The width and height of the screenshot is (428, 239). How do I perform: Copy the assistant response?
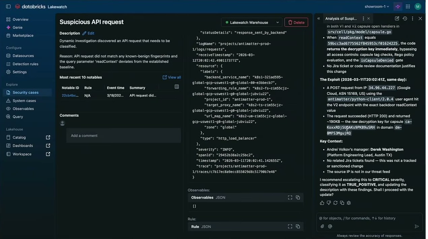[342, 203]
